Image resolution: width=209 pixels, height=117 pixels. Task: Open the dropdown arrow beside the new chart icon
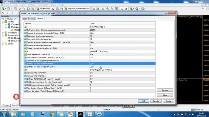click(5, 9)
